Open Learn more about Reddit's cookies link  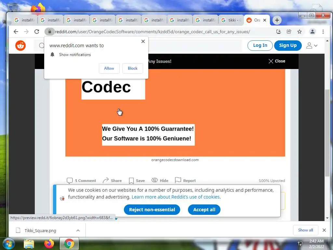pos(176,197)
